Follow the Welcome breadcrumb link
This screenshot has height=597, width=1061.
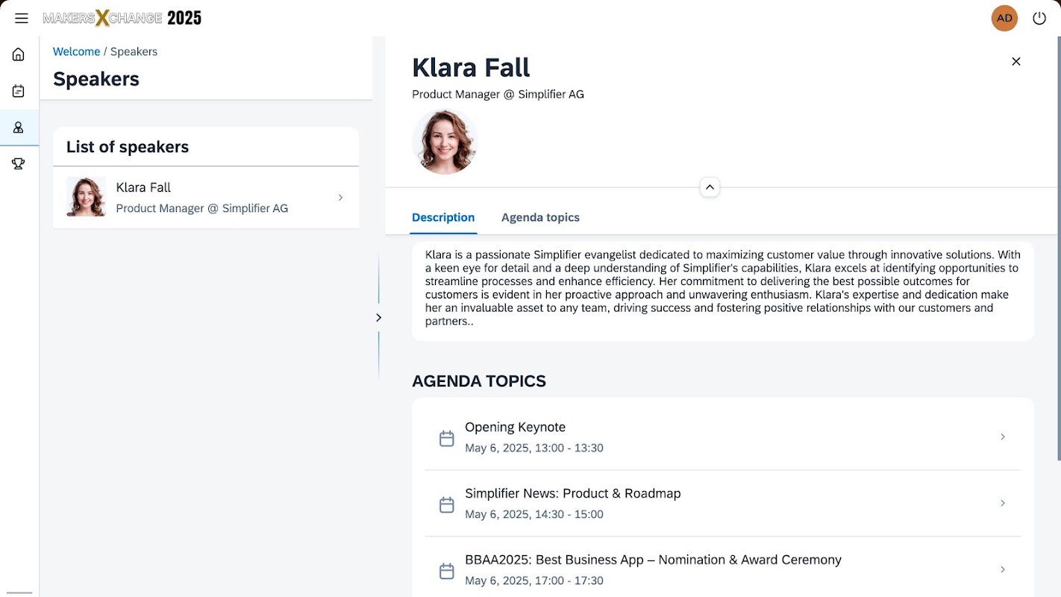76,51
